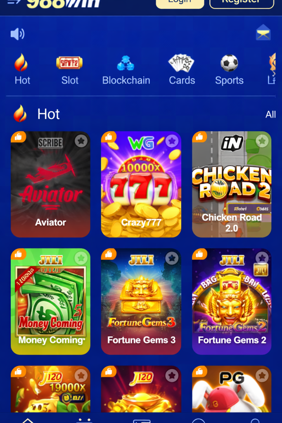Click All to expand Hot games
Image resolution: width=282 pixels, height=423 pixels.
(270, 115)
